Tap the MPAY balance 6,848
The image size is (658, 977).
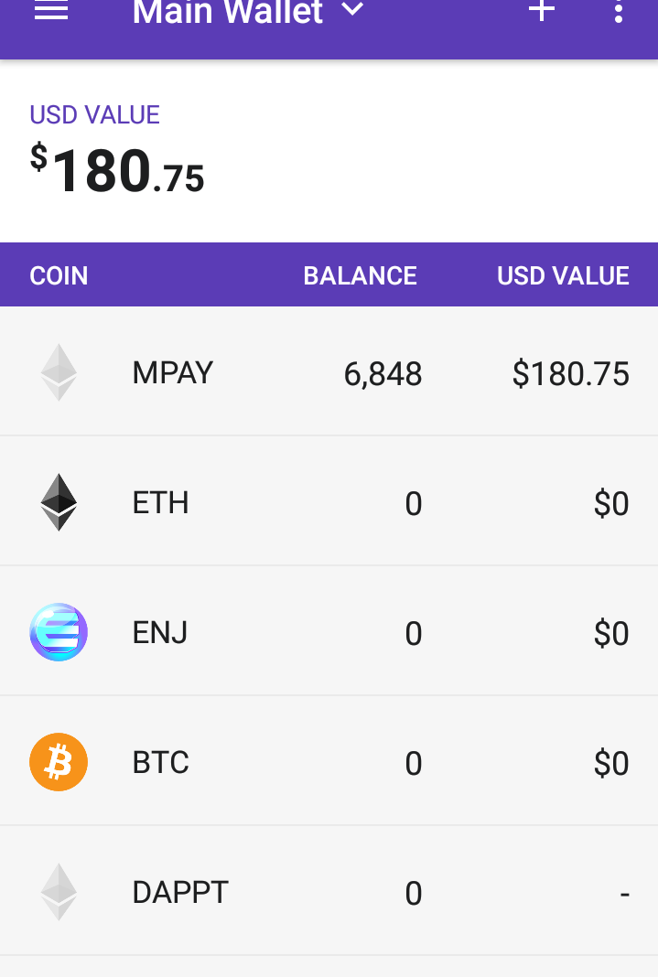383,374
